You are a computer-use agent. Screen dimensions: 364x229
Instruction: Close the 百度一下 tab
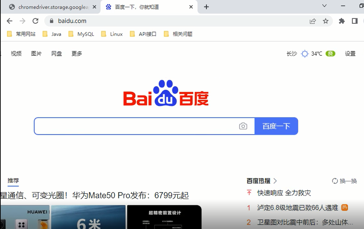click(x=191, y=7)
